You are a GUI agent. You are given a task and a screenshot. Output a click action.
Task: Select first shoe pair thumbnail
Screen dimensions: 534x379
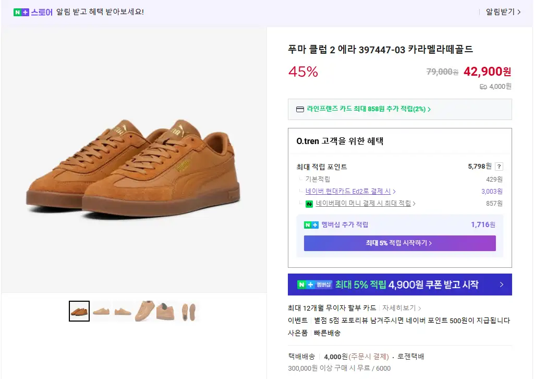(79, 311)
